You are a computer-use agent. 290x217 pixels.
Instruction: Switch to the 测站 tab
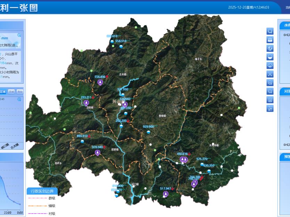click(x=20, y=92)
